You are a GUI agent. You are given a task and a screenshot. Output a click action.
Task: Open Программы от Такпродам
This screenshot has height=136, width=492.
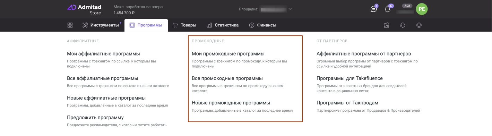click(x=347, y=103)
